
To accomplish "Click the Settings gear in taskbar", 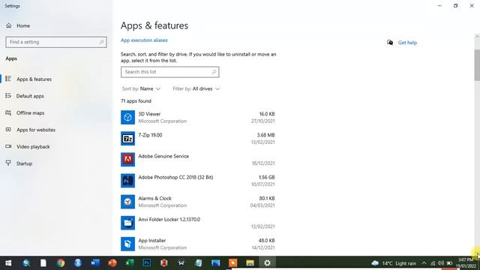I will point(267,263).
